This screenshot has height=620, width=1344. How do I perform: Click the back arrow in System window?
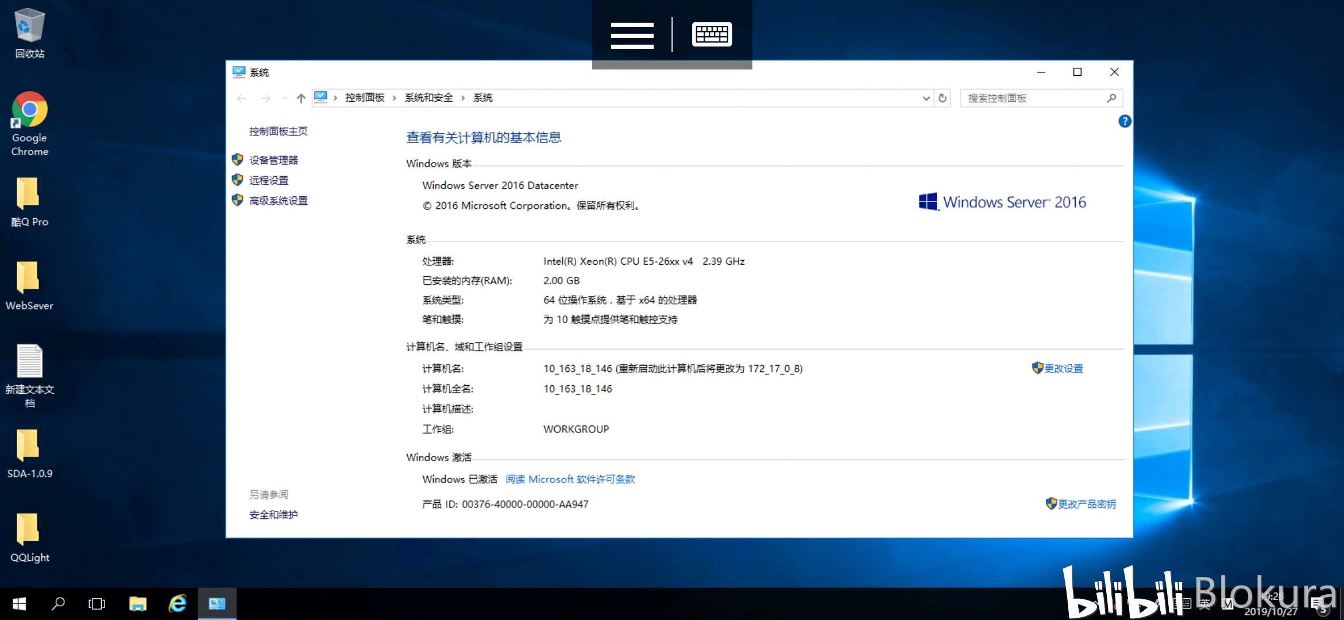click(242, 98)
